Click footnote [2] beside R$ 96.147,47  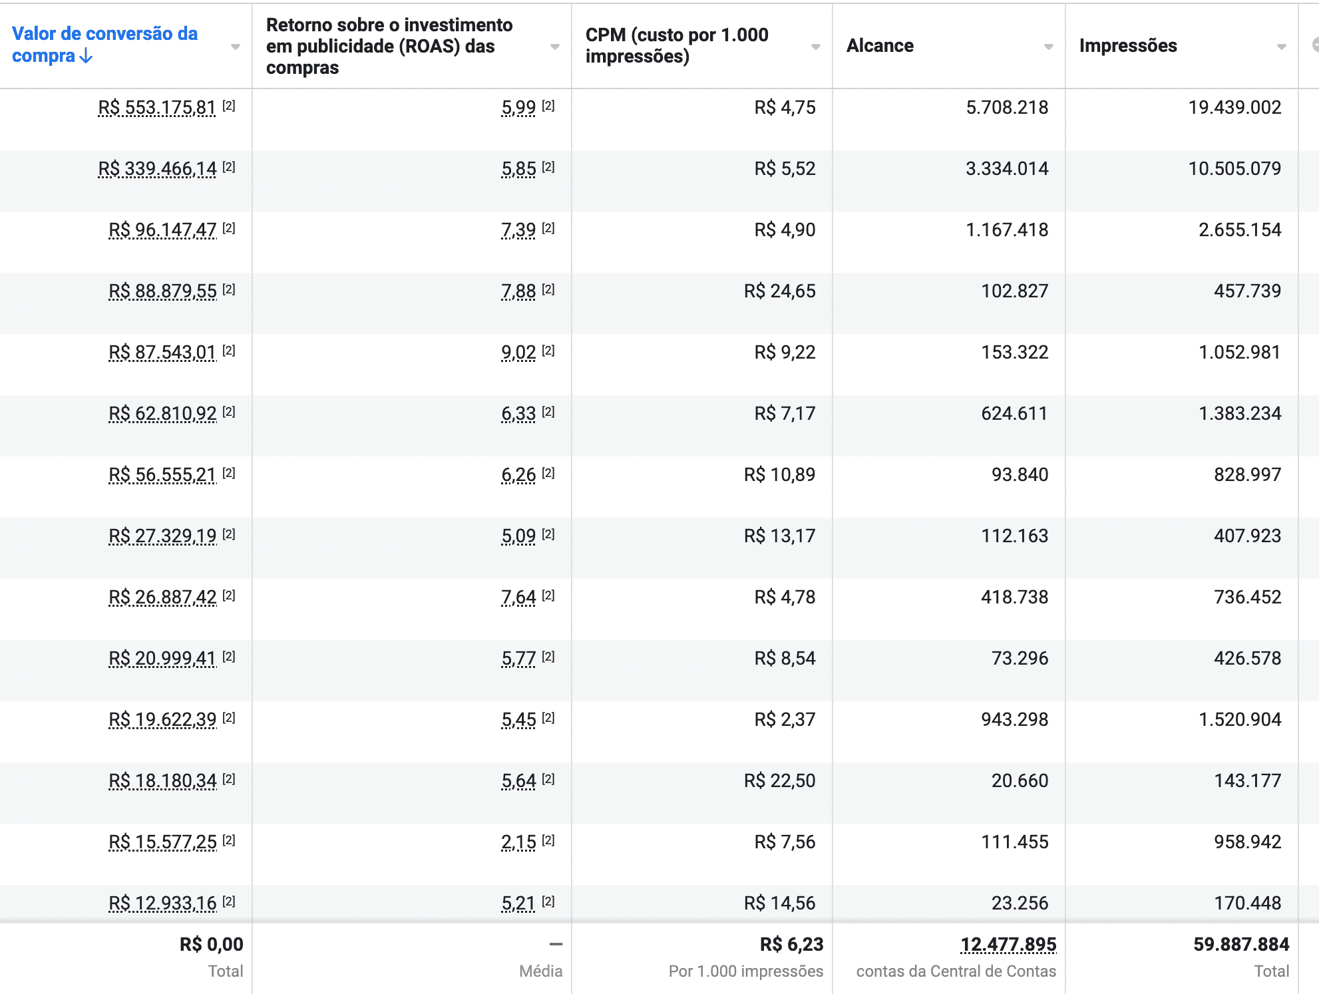coord(229,228)
